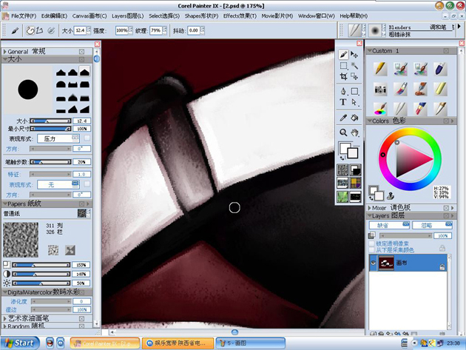Select the Grabber hand tool
The width and height of the screenshot is (466, 350).
point(354,132)
